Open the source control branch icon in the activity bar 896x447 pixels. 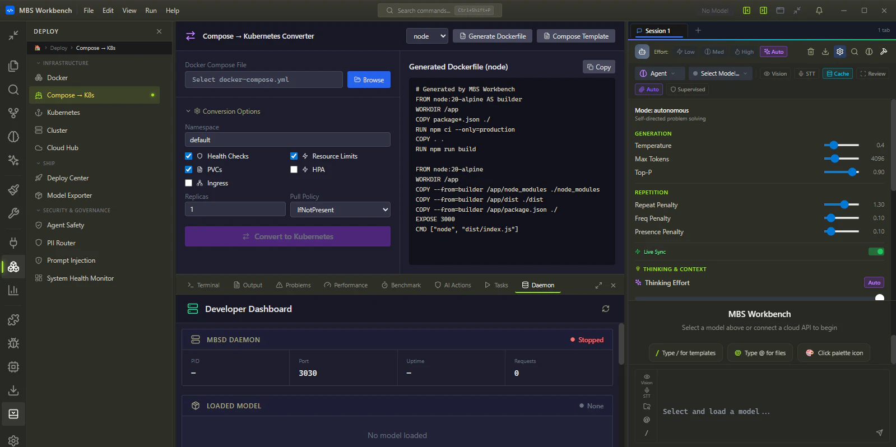pos(13,113)
